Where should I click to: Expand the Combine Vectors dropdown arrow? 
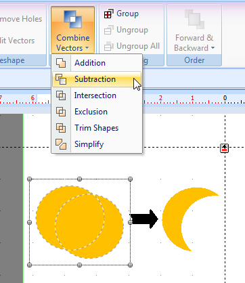(x=87, y=48)
